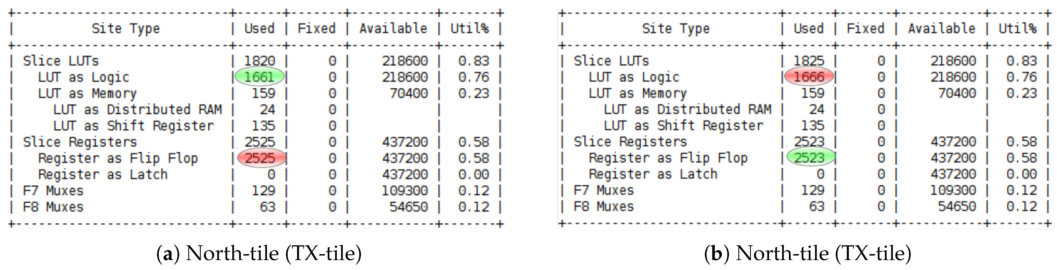Click Used value 135 in table (b)
The width and height of the screenshot is (1057, 270).
click(x=813, y=125)
